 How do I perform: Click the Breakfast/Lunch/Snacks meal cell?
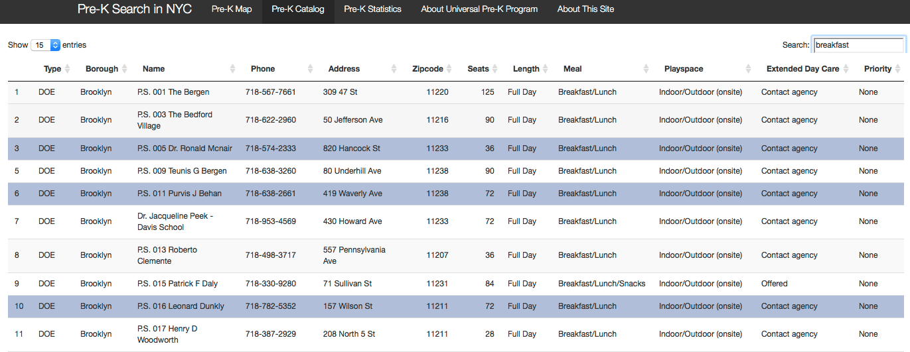coord(602,284)
